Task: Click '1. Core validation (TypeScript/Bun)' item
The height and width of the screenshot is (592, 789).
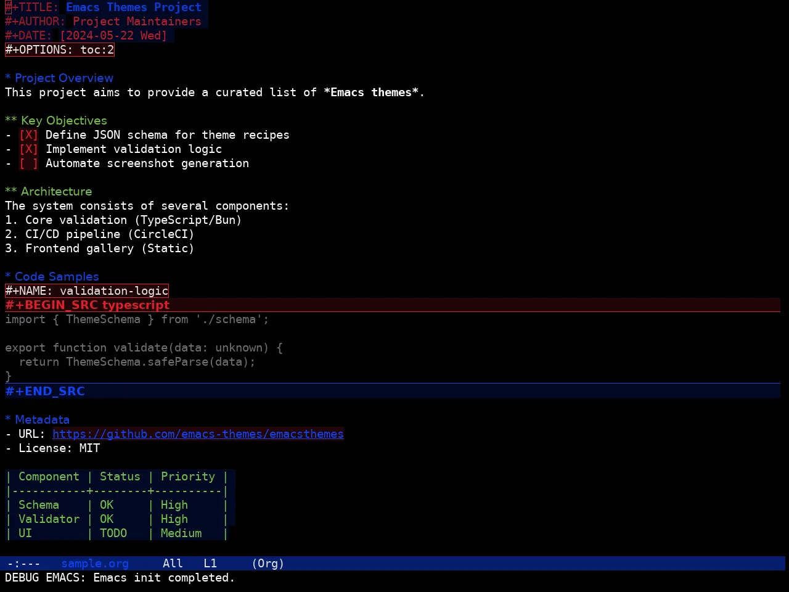Action: pos(123,220)
